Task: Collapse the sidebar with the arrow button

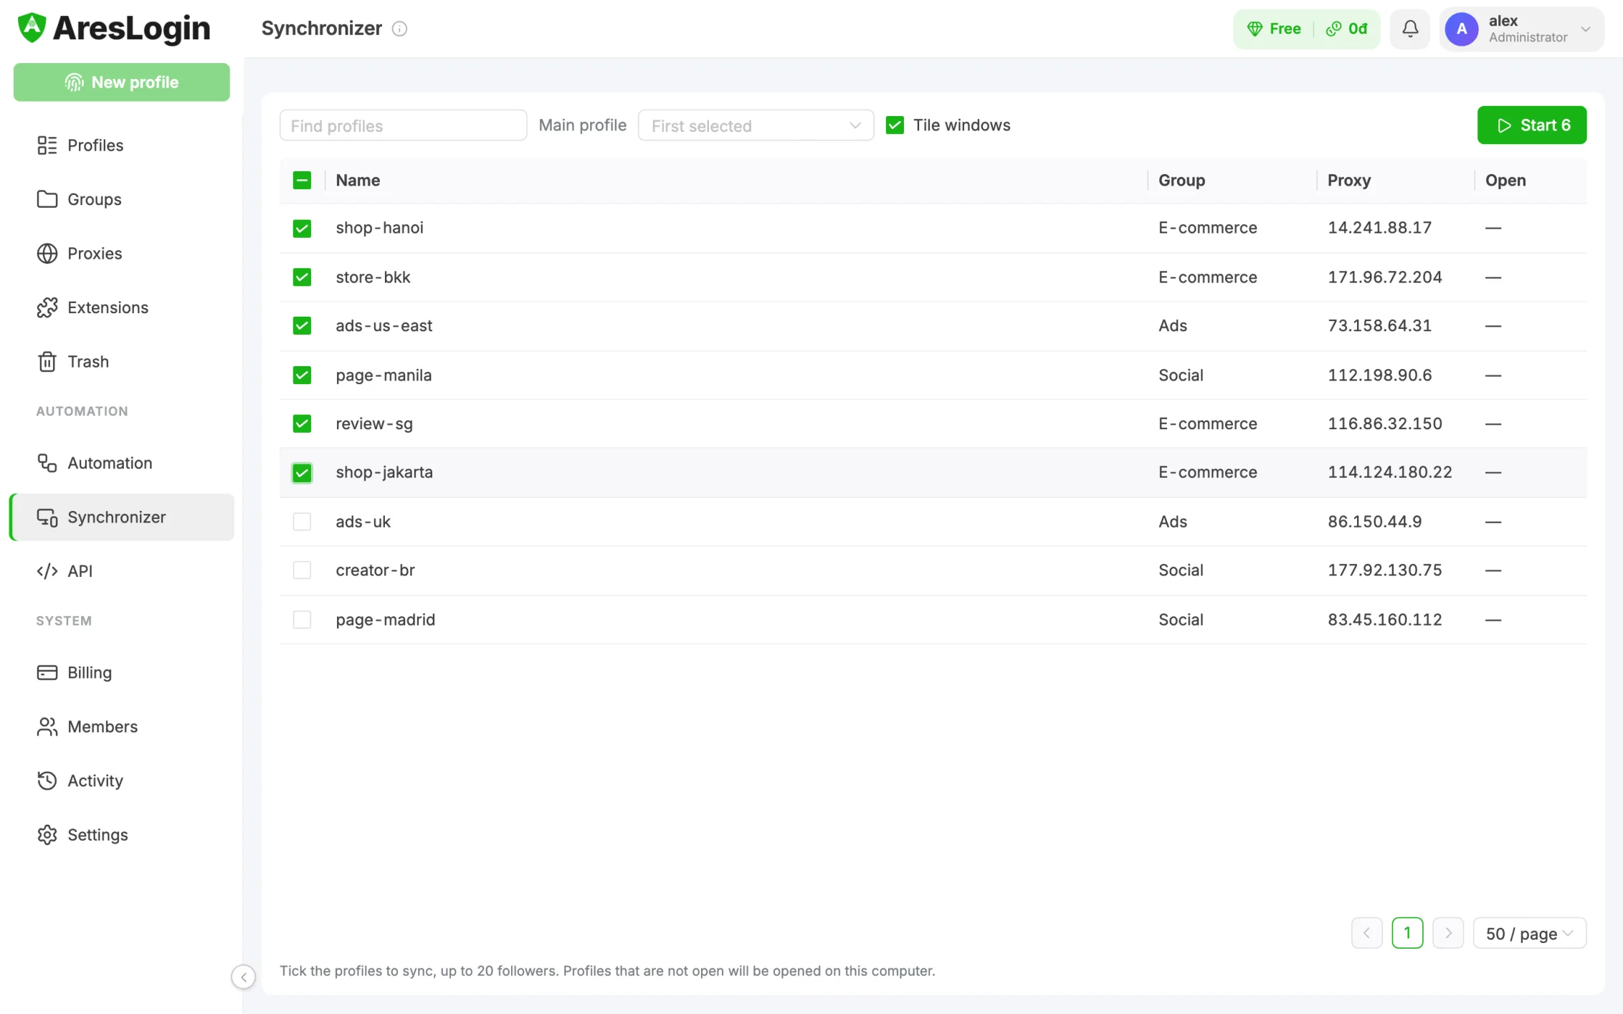Action: pos(244,976)
